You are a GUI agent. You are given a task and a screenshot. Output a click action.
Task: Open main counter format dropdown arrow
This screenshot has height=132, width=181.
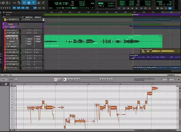tap(68, 3)
